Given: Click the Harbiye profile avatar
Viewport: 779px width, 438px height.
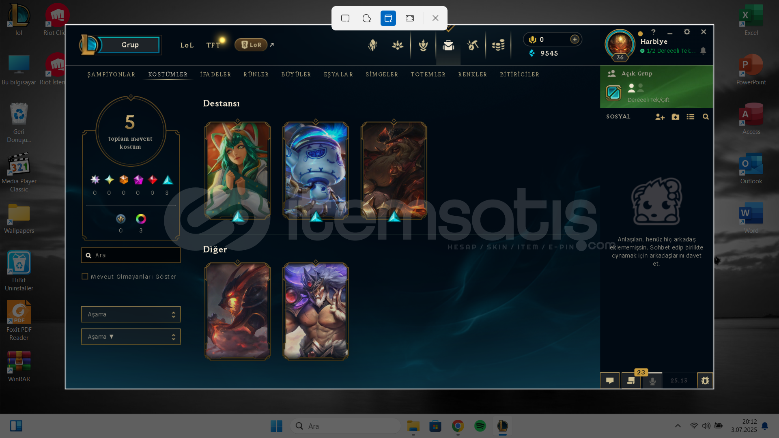Looking at the screenshot, I should (x=620, y=44).
